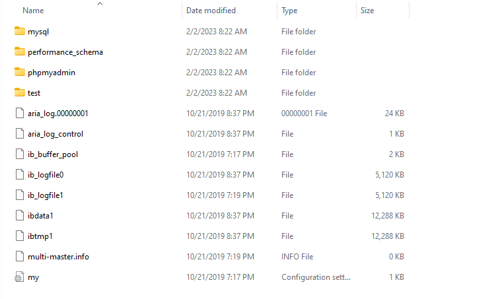Select the ib_logfile1 file name
The image size is (502, 299).
[46, 195]
